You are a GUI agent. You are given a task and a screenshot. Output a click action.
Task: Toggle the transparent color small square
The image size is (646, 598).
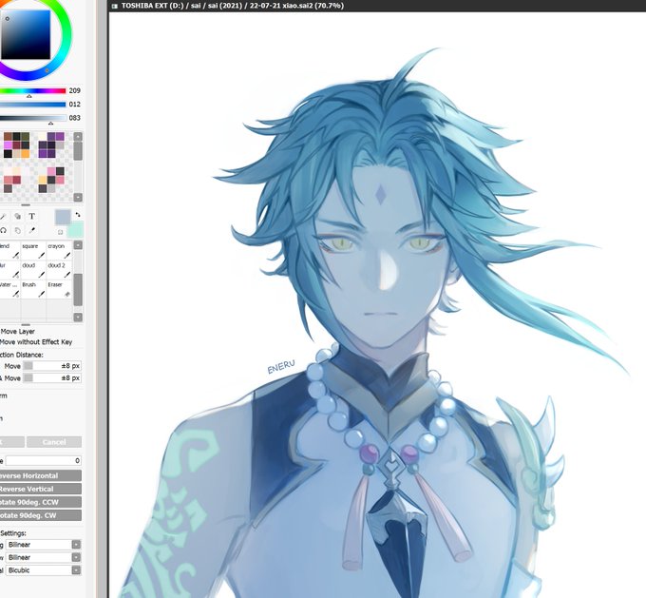[60, 232]
